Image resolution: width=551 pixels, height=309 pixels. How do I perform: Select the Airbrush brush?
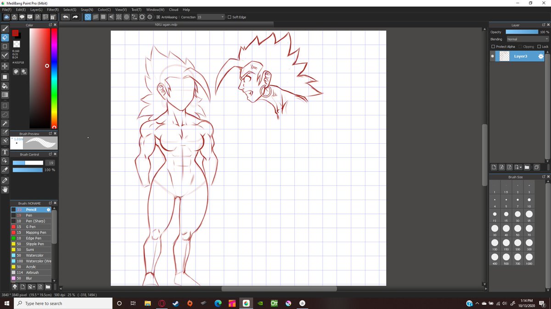pyautogui.click(x=31, y=272)
